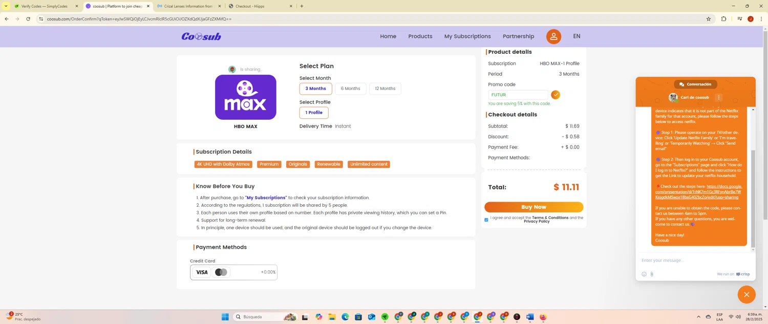Image resolution: width=768 pixels, height=324 pixels.
Task: Open Google Docs link in chat
Action: 698,192
